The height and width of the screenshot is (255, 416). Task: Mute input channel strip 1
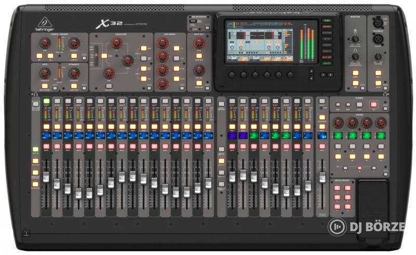(46, 146)
